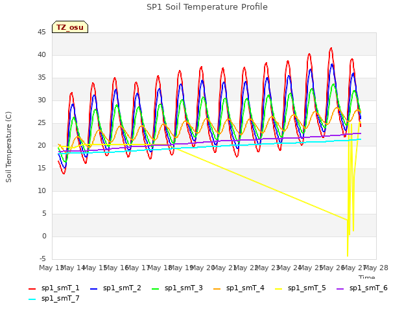Select the sp1_smT_6 legend label
Viewport: 415px width, 311px height.
pos(368,288)
